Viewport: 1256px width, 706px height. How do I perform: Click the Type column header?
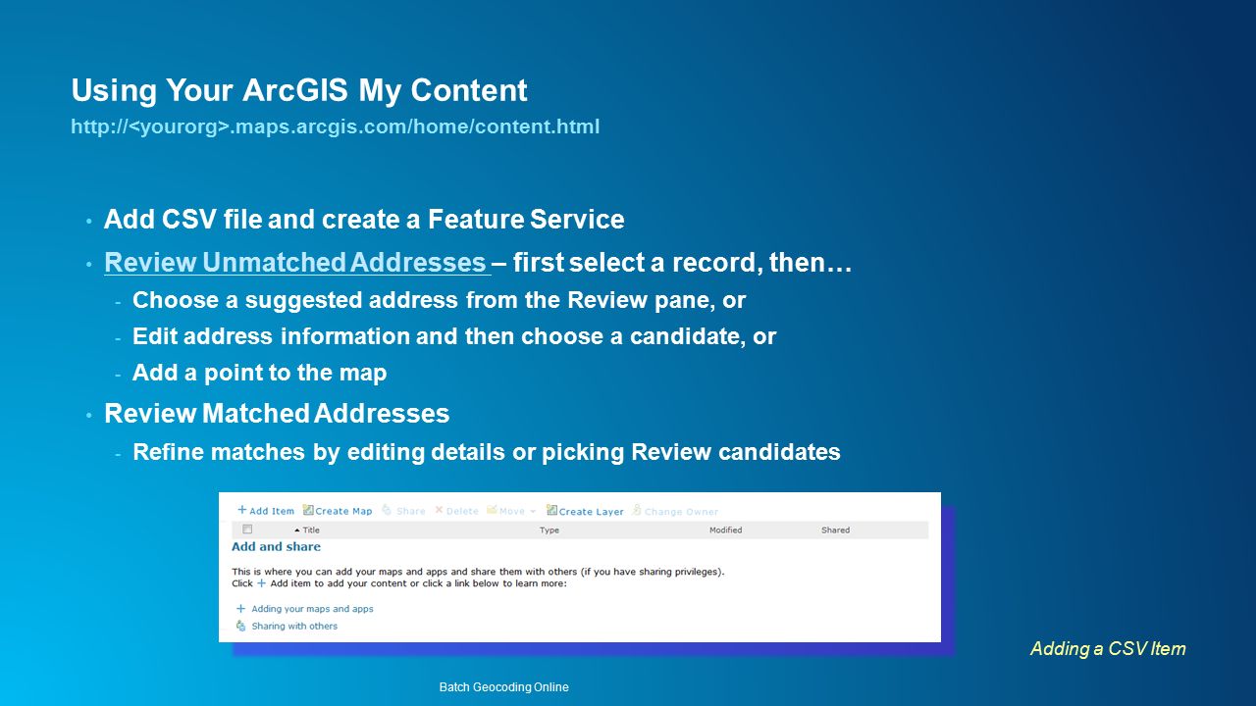click(549, 530)
